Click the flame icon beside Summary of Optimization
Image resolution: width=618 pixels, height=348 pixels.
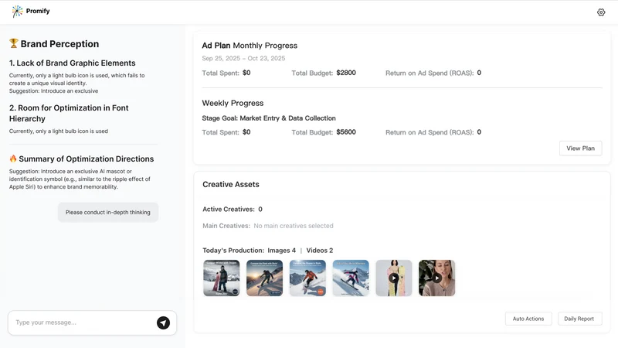(13, 159)
